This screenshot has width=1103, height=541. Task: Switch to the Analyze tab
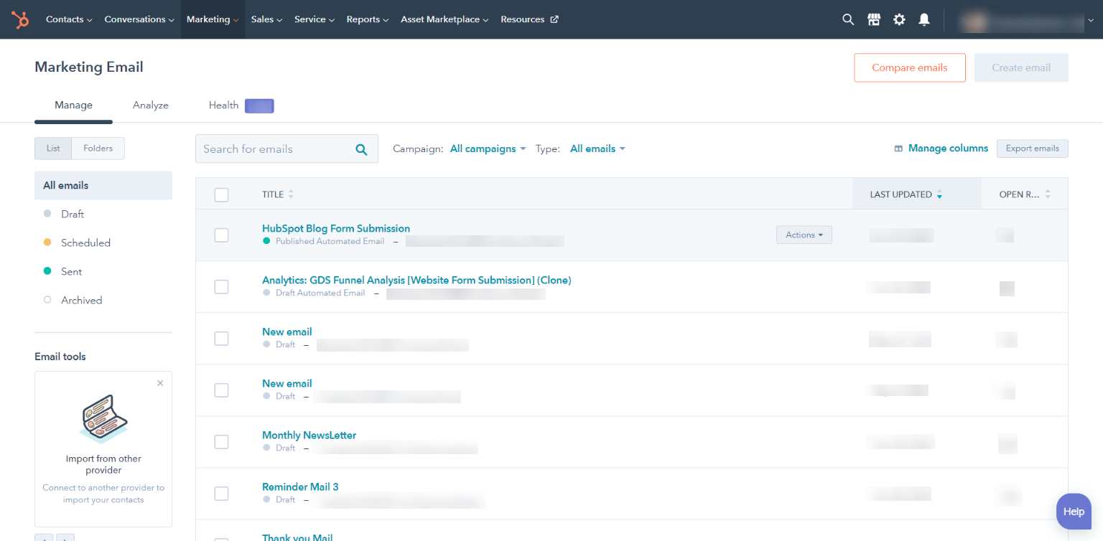click(x=150, y=105)
